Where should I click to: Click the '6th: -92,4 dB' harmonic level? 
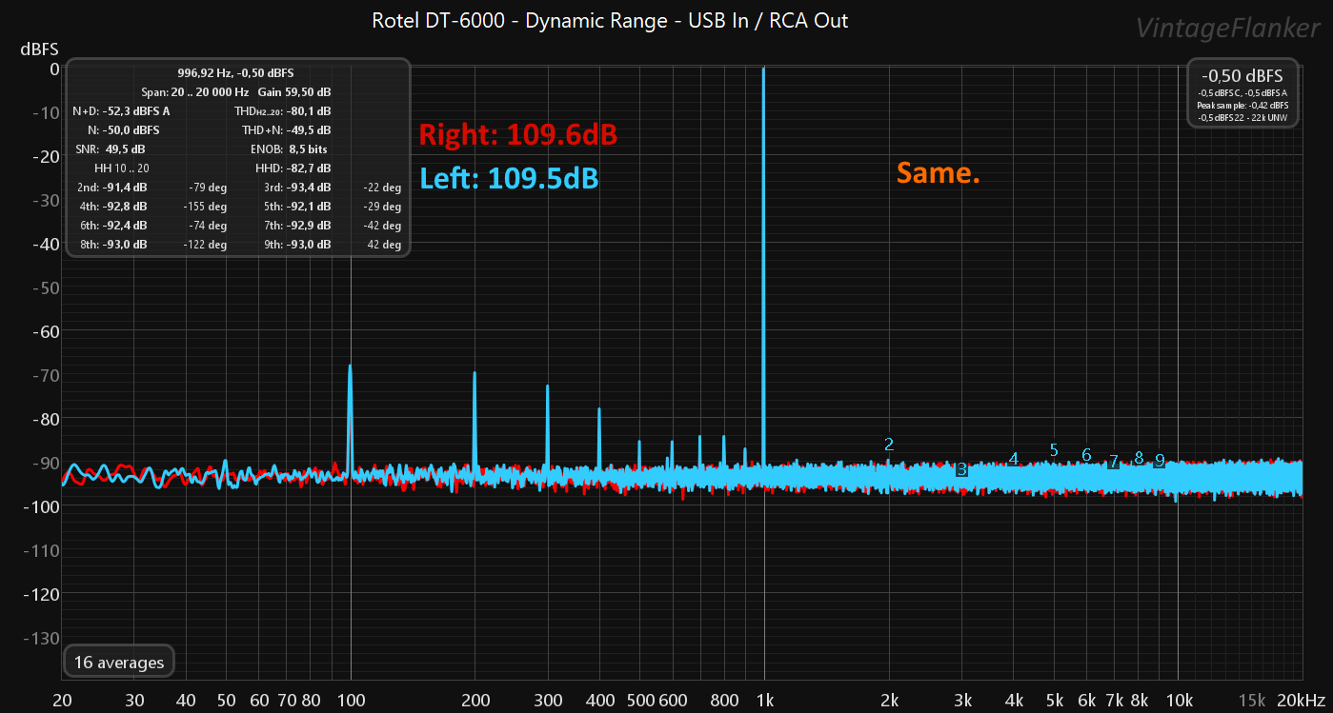(111, 226)
